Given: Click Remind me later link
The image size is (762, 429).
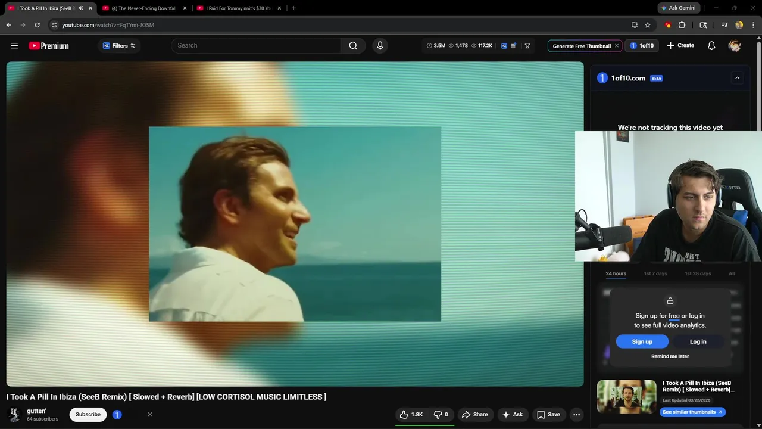Looking at the screenshot, I should [670, 356].
